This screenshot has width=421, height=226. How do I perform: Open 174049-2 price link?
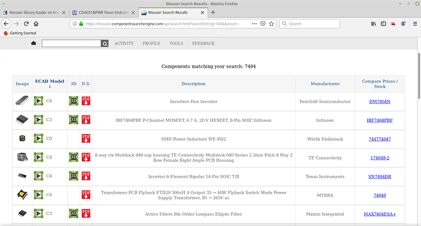coord(380,158)
